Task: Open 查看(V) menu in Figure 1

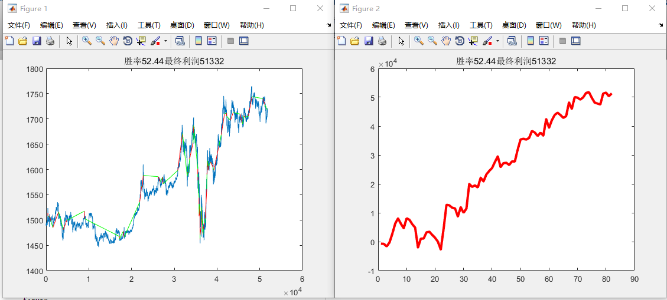Action: pos(84,25)
